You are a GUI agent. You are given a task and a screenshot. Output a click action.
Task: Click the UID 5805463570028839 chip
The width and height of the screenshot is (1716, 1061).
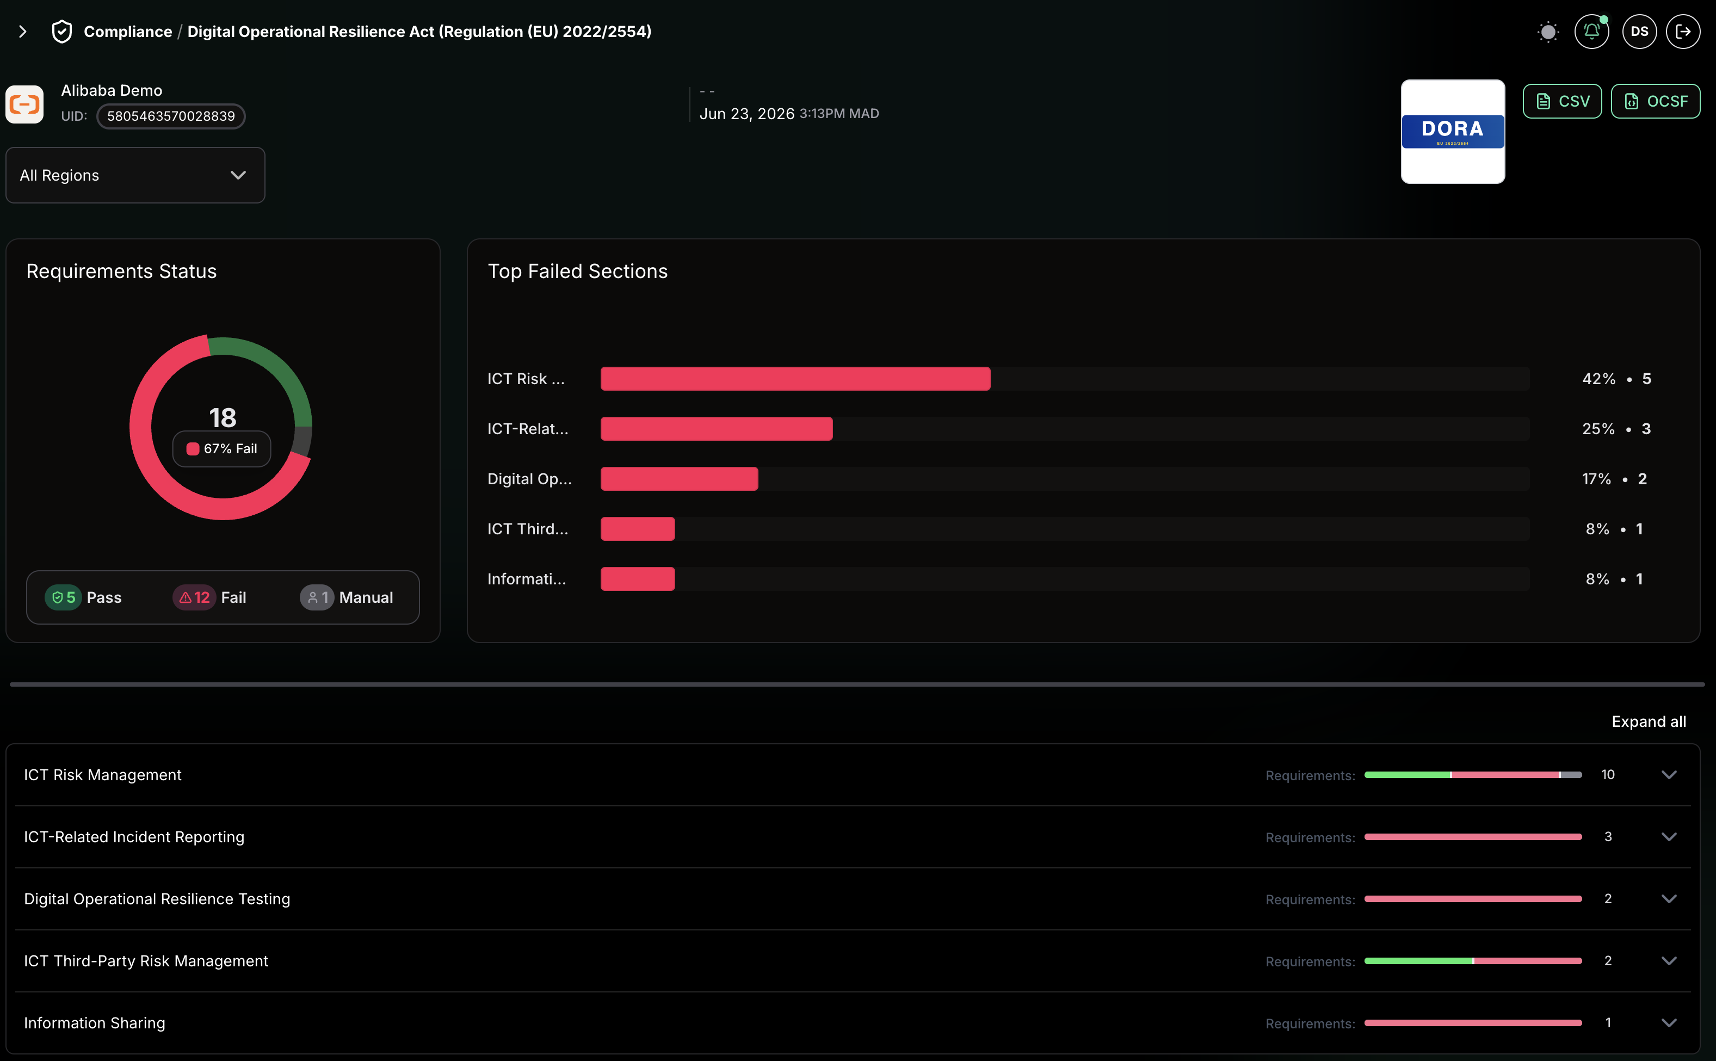click(x=170, y=116)
